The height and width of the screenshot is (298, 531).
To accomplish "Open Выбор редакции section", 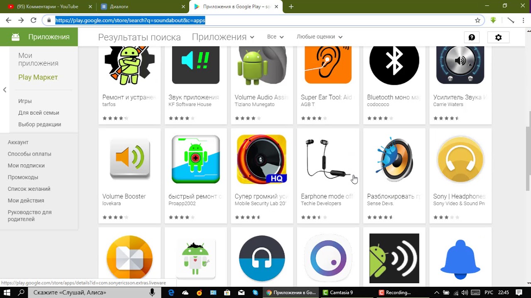I will 39,124.
